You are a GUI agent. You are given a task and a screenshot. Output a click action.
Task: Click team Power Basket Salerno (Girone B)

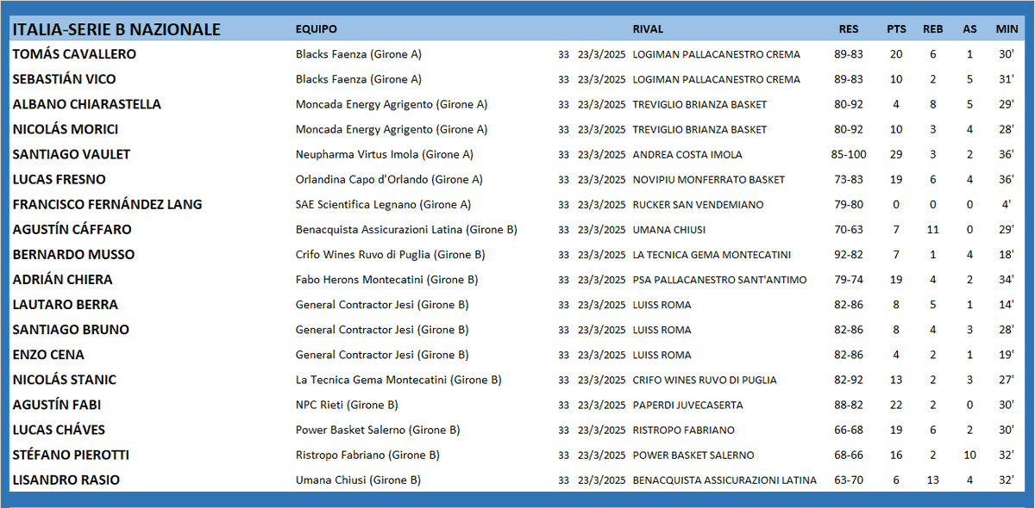click(x=378, y=429)
